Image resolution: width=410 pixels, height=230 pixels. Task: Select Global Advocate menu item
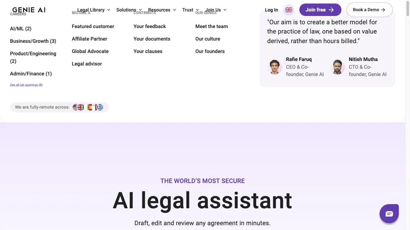90,51
